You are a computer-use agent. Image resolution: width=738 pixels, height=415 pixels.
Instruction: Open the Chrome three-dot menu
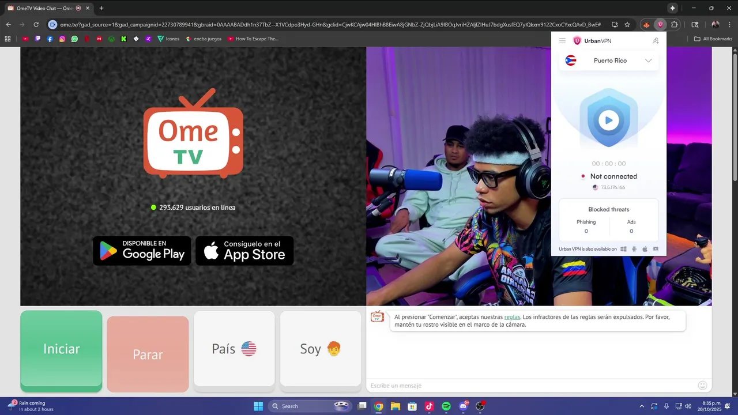point(729,25)
